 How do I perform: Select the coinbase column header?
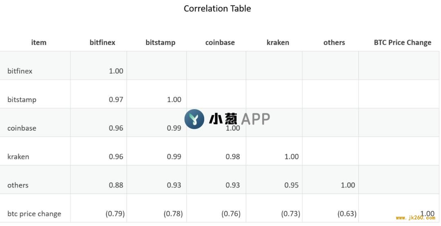point(220,43)
